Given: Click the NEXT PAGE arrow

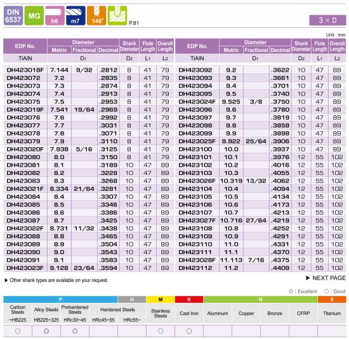Looking at the screenshot, I should click(x=308, y=278).
